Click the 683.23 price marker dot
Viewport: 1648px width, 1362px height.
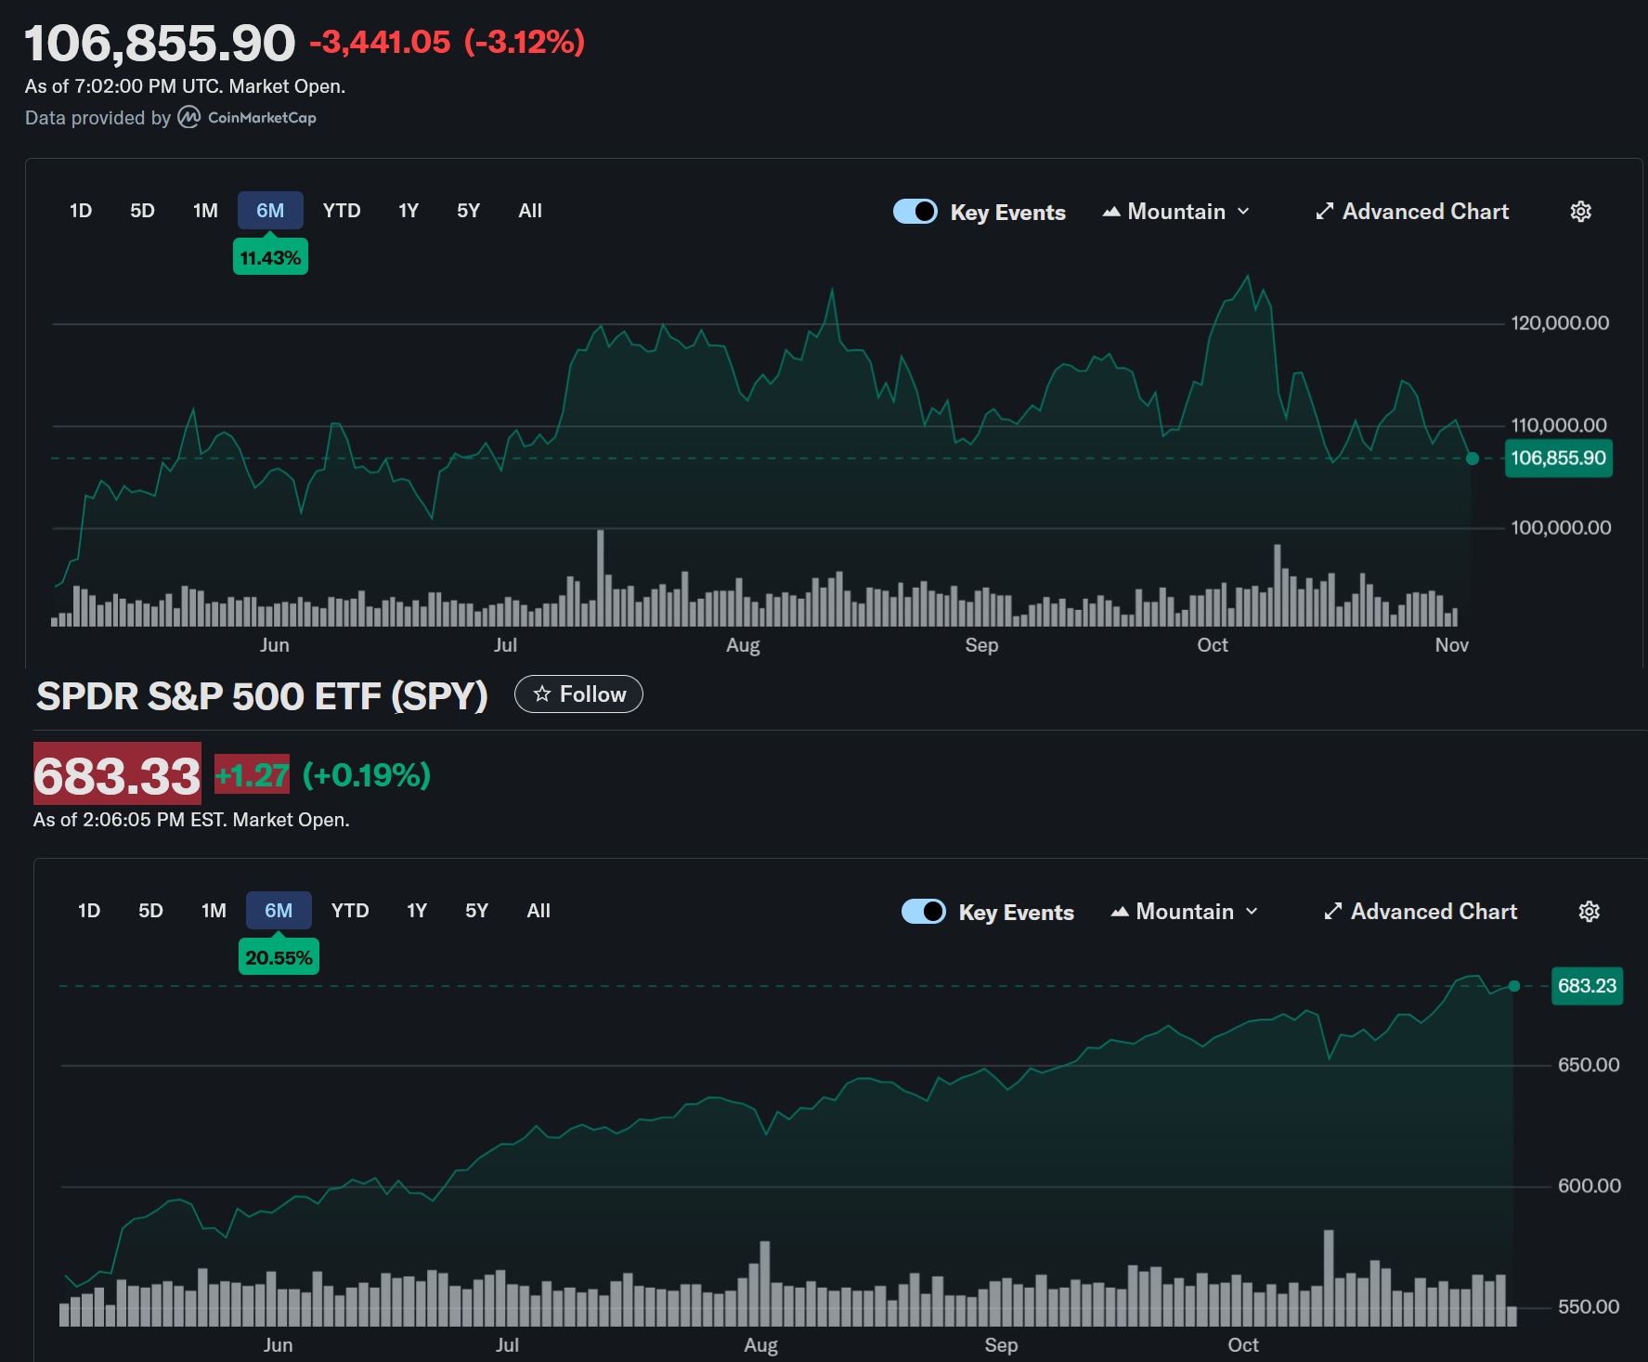coord(1514,986)
